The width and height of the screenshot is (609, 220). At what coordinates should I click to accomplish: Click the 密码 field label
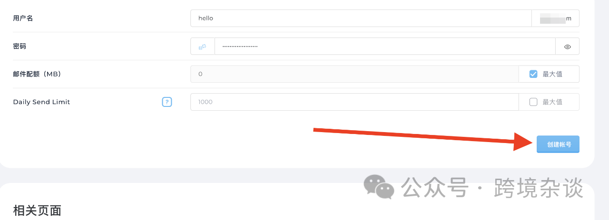20,46
